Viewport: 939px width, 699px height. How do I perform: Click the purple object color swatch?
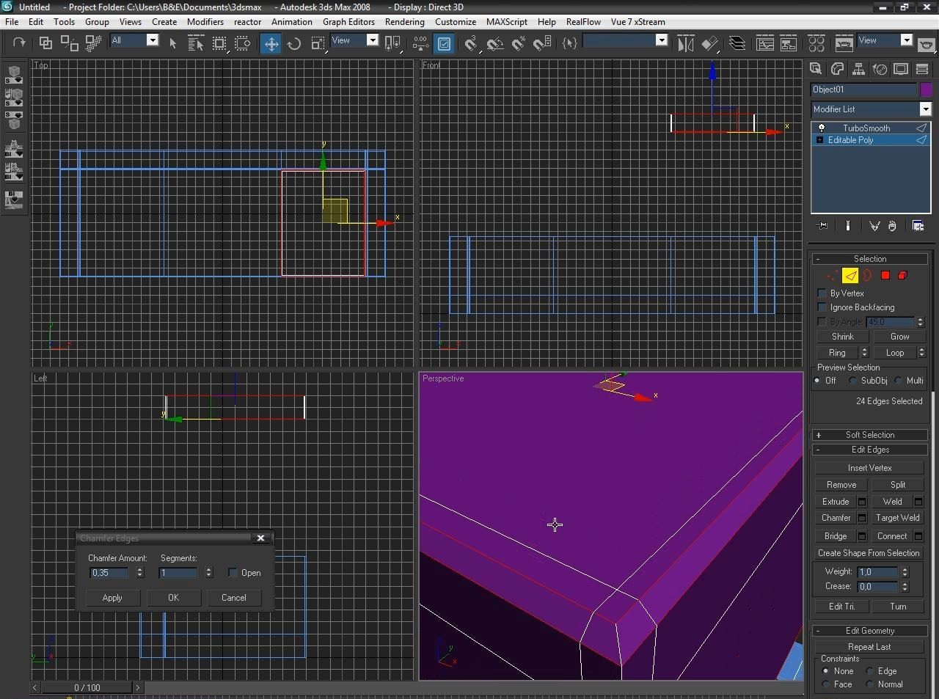[926, 89]
